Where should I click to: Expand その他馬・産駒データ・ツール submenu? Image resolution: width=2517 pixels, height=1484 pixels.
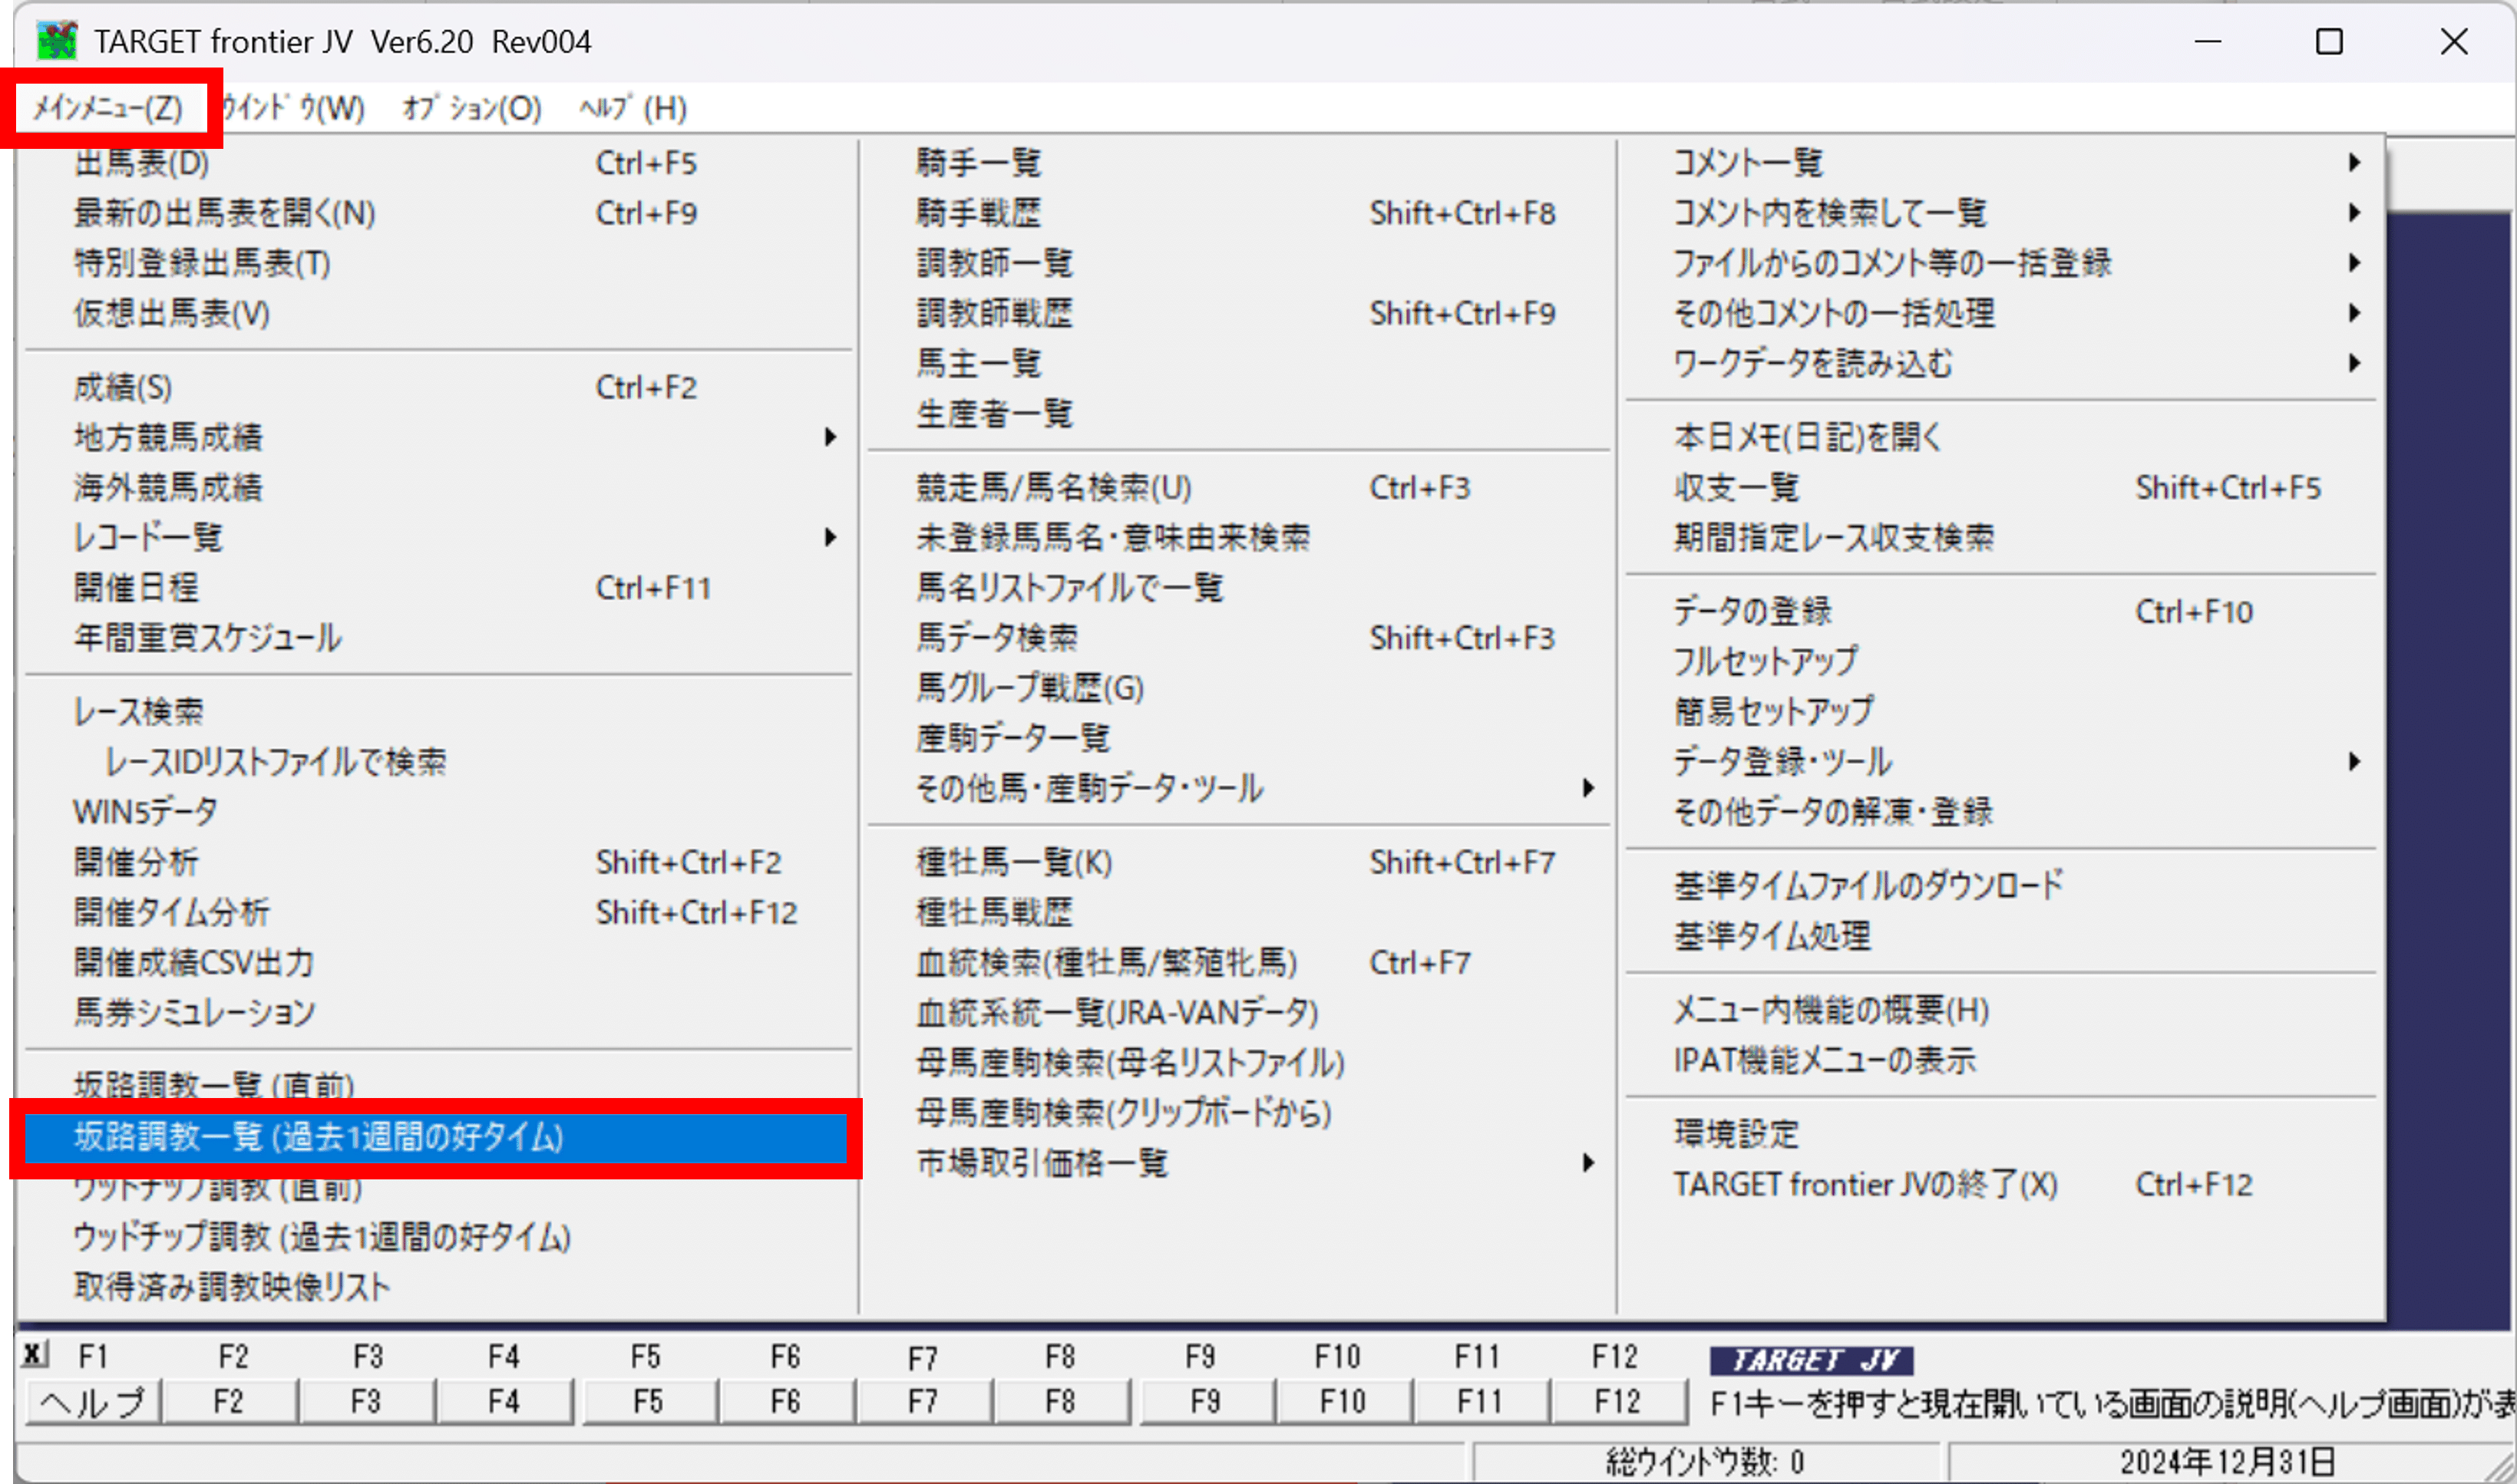[1238, 788]
